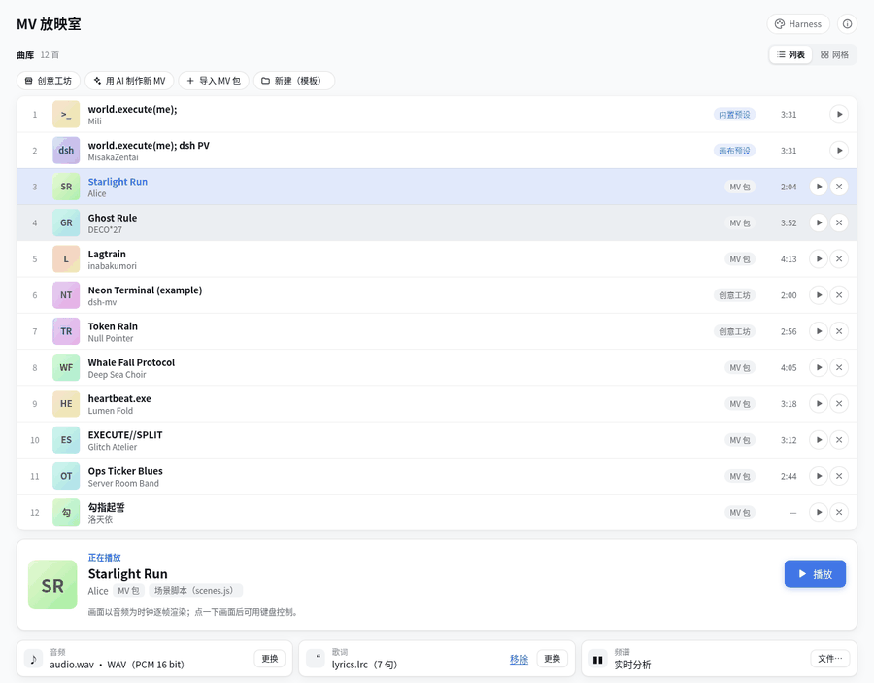874x683 pixels.
Task: Replace lyrics.lrc with 更换 button
Action: point(552,659)
